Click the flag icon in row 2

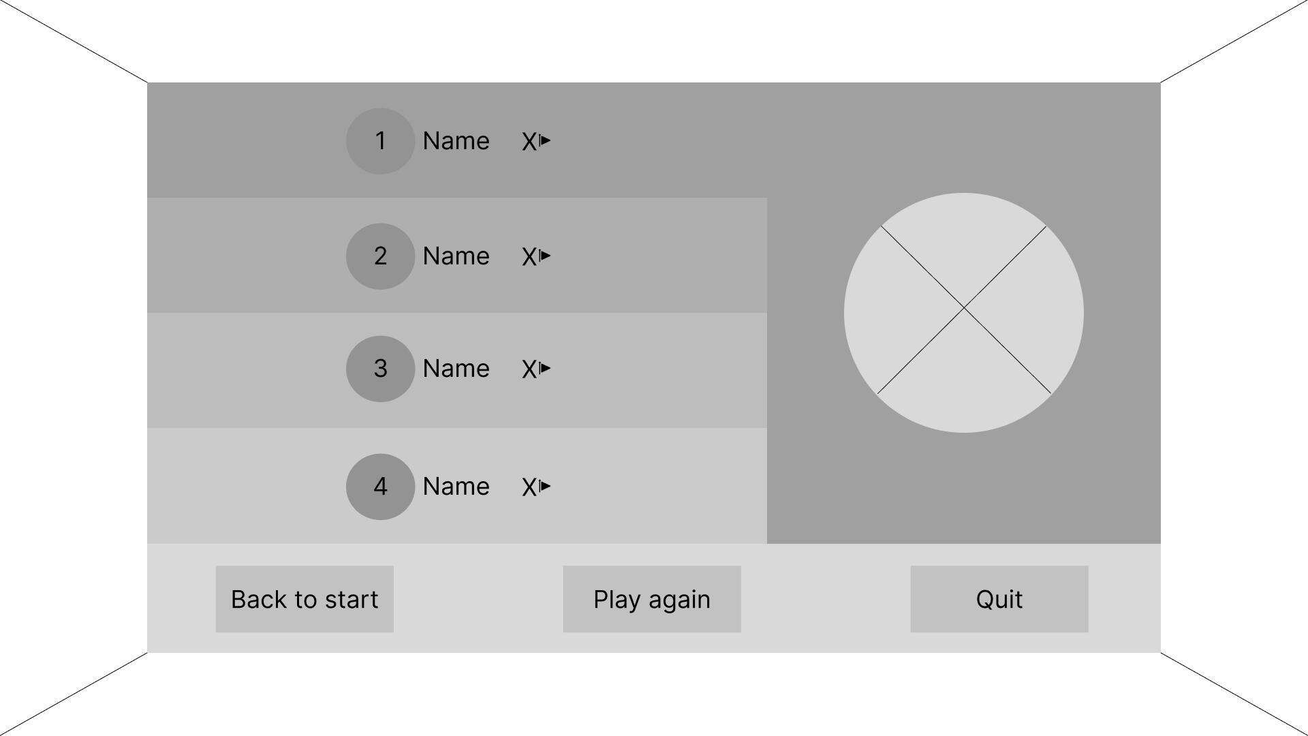545,256
